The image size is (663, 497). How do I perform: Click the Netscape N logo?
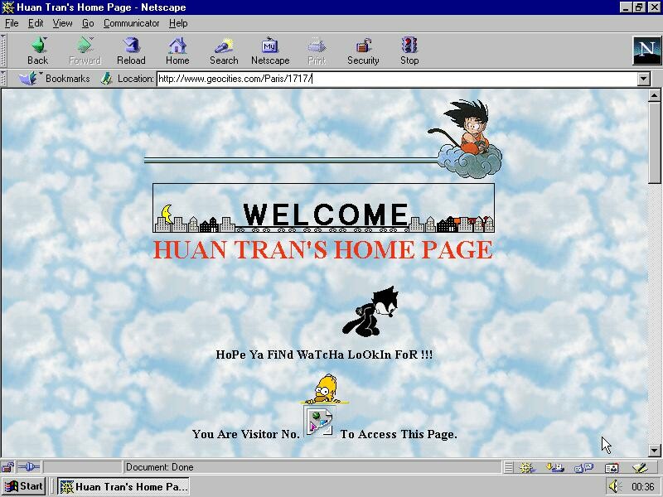point(646,51)
